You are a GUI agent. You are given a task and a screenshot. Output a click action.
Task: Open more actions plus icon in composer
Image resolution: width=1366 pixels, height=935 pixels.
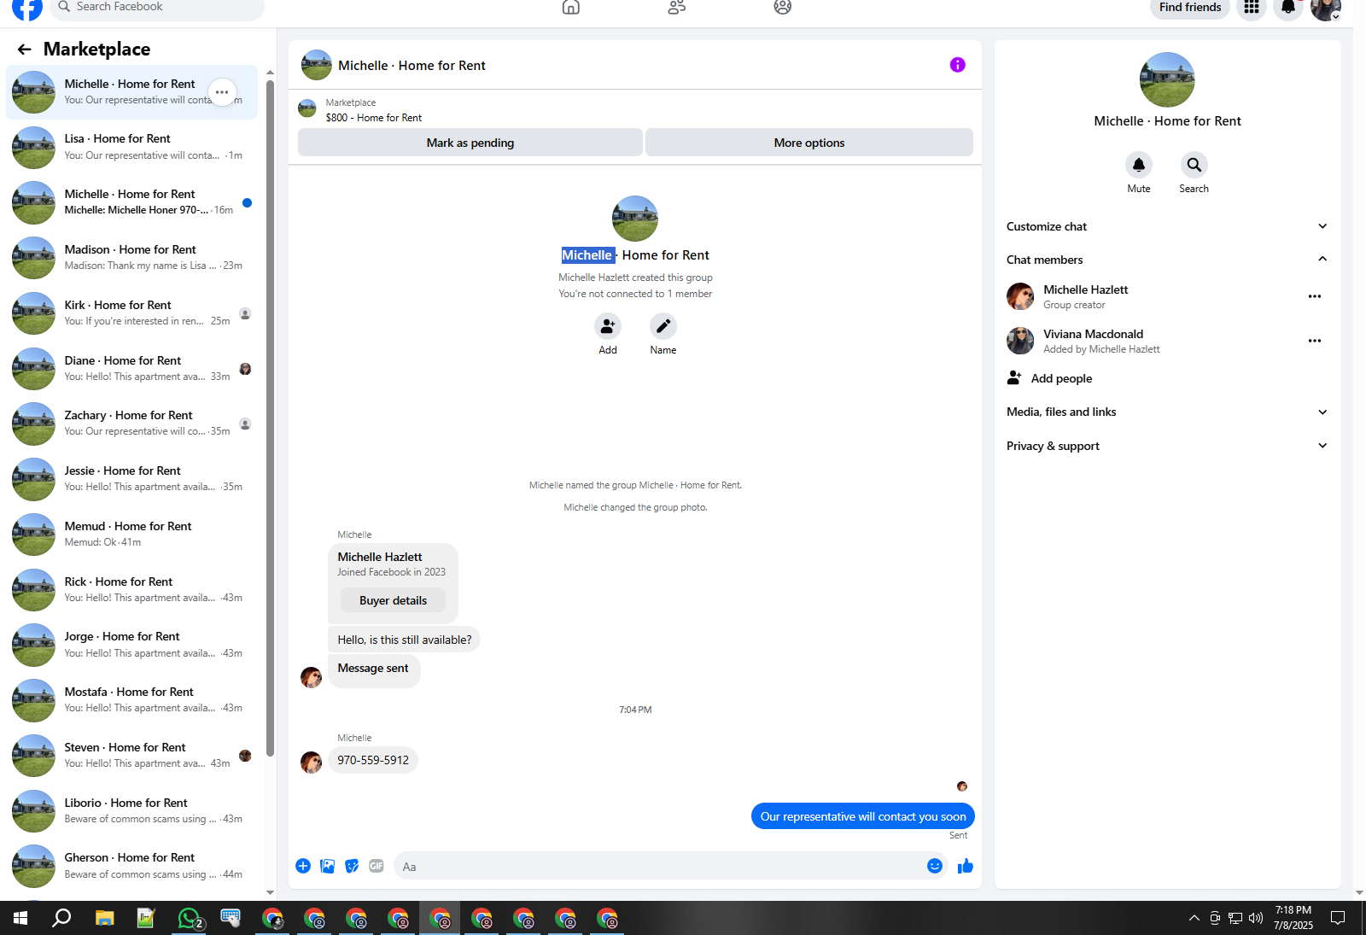coord(303,866)
